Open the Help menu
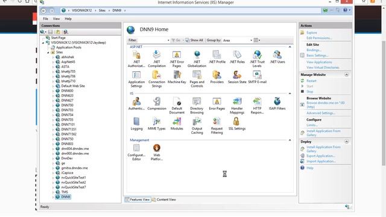This screenshot has width=386, height=217. (x=68, y=19)
